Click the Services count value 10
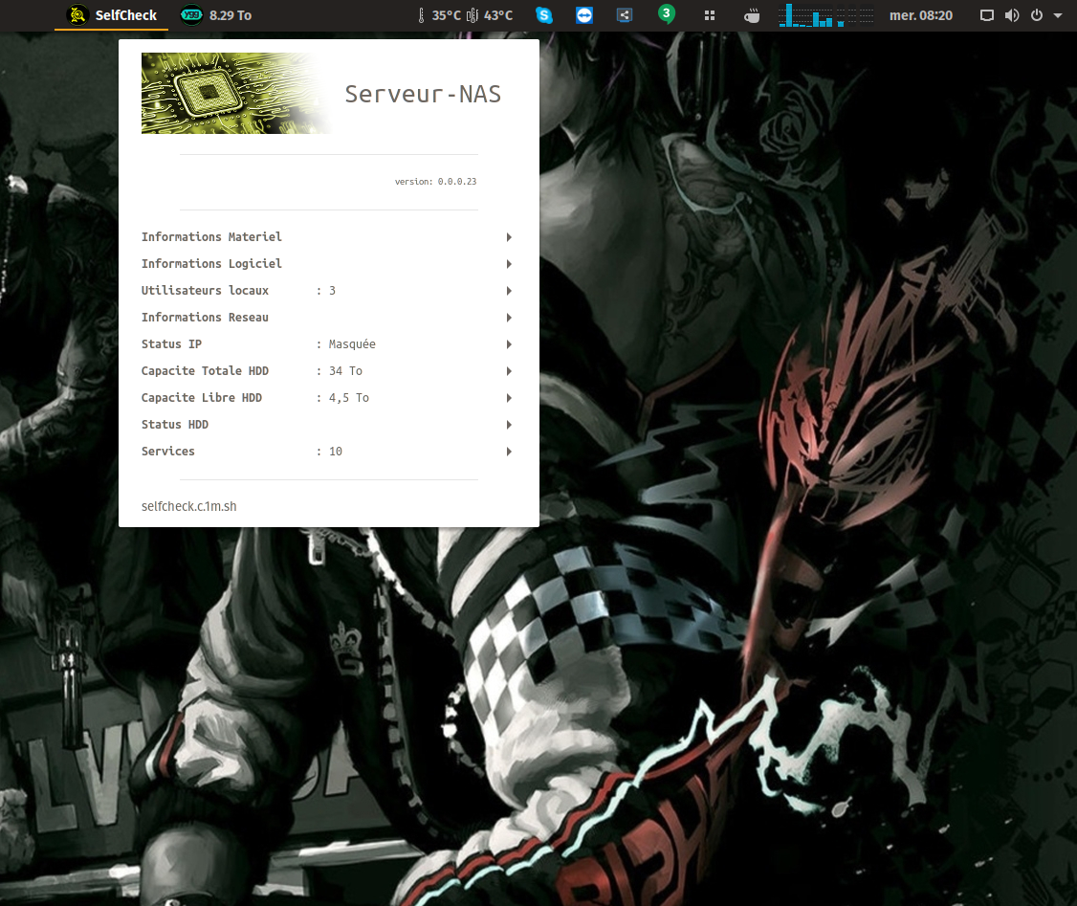Screen dimensions: 1077x906 click(335, 452)
